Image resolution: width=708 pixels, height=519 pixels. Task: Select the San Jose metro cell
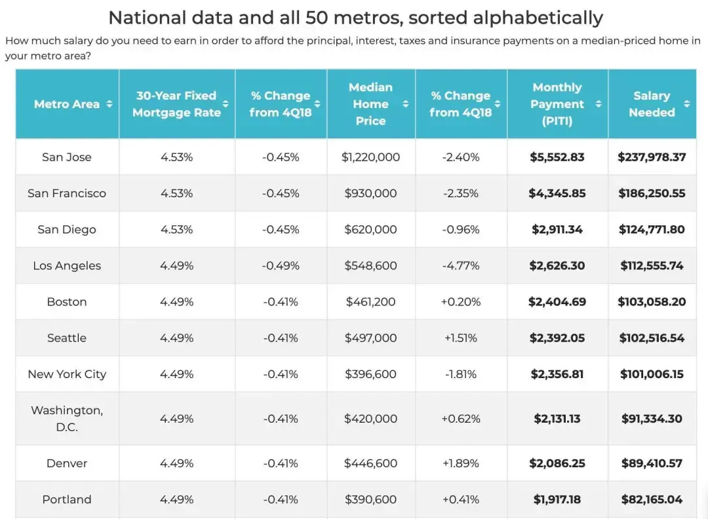tap(67, 157)
